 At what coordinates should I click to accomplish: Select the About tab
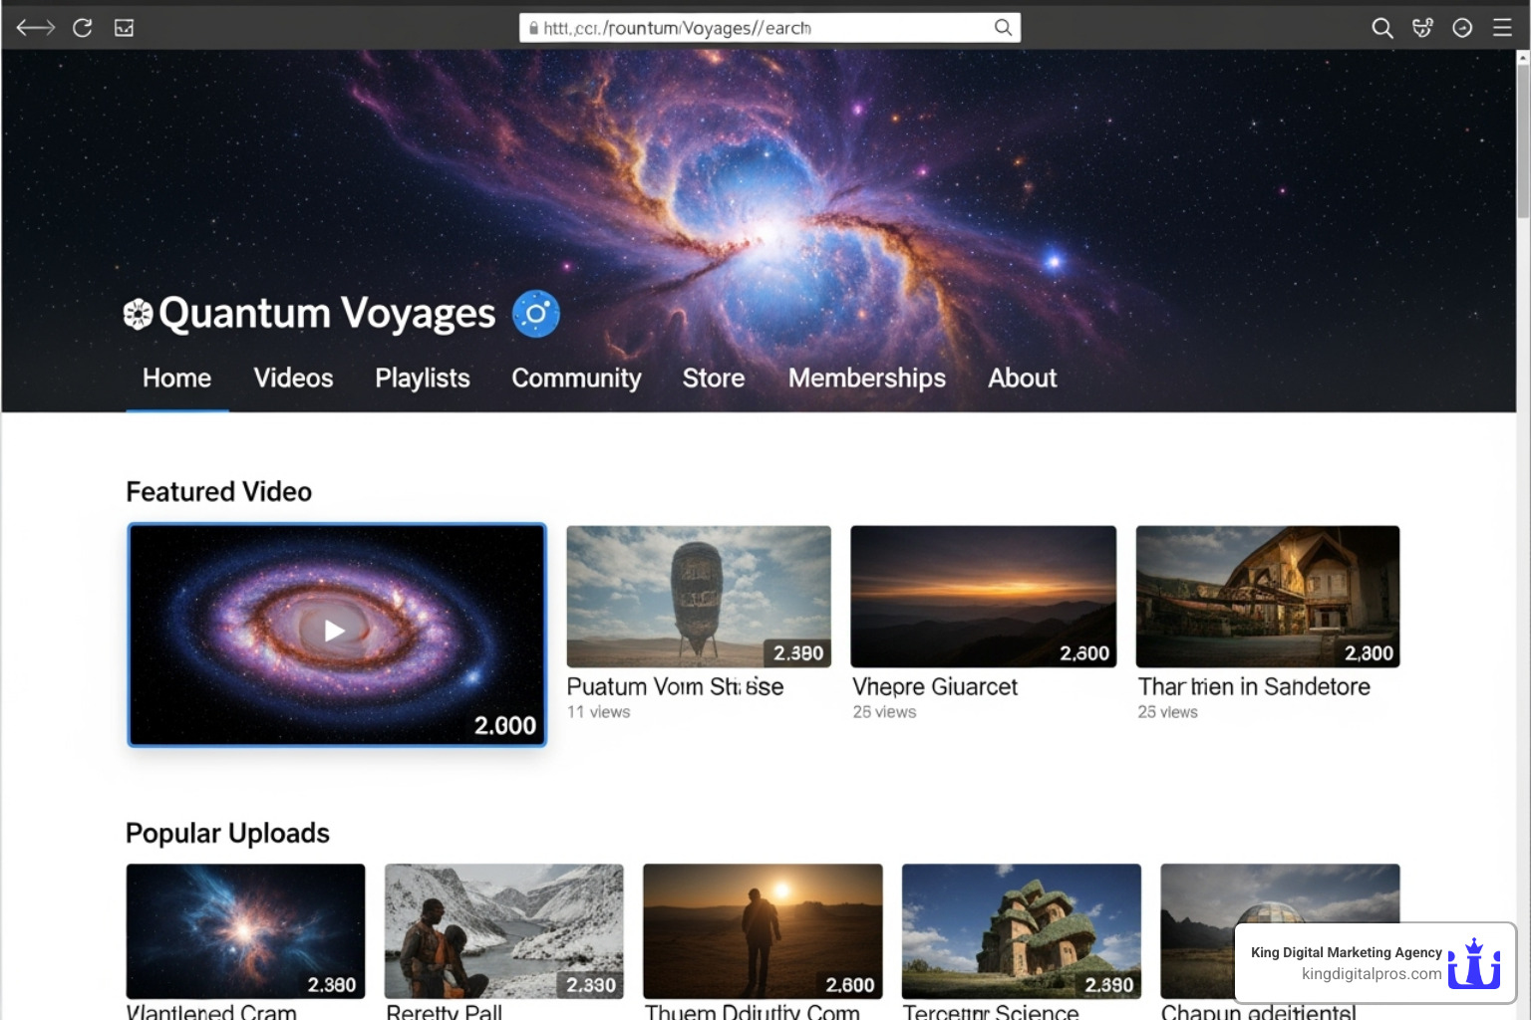point(1022,379)
